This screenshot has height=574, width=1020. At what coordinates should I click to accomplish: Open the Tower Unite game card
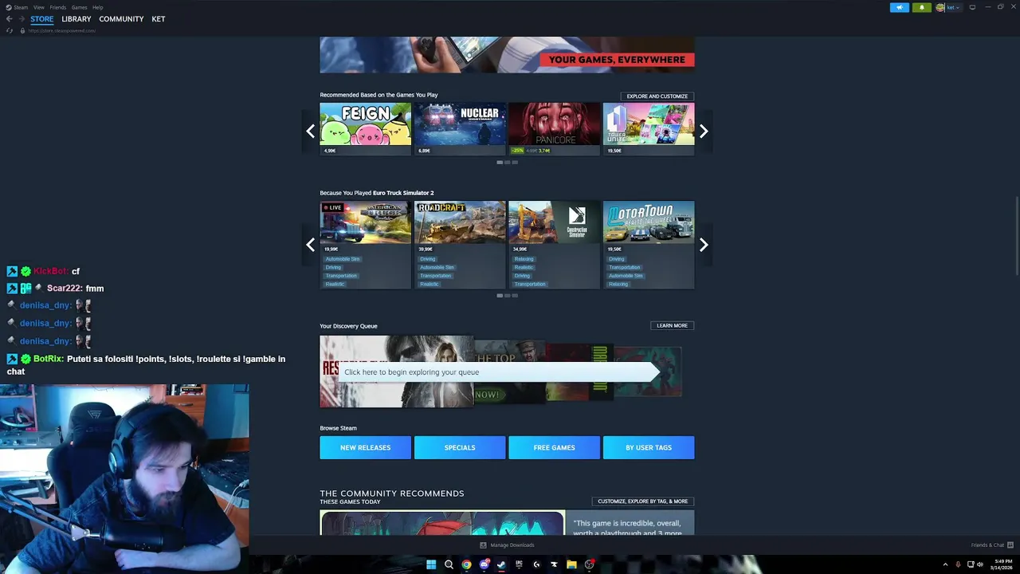click(x=649, y=128)
